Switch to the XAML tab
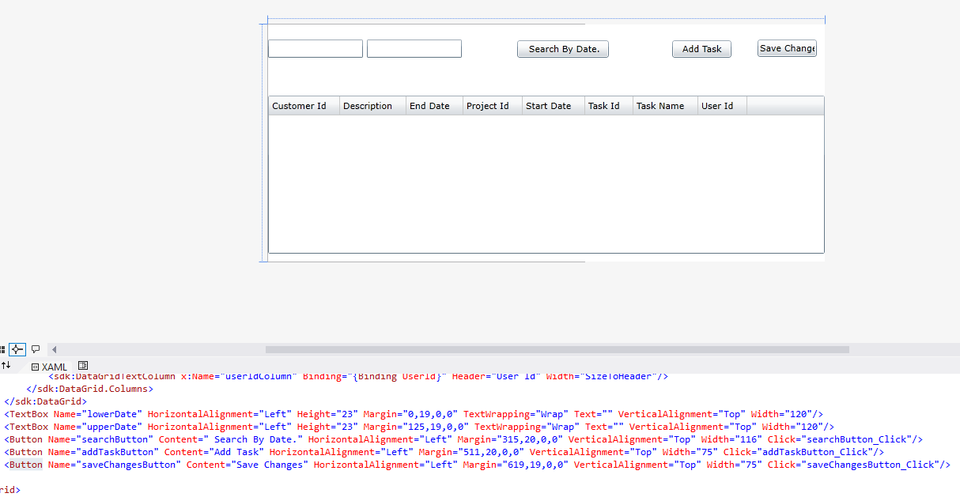 pos(50,367)
